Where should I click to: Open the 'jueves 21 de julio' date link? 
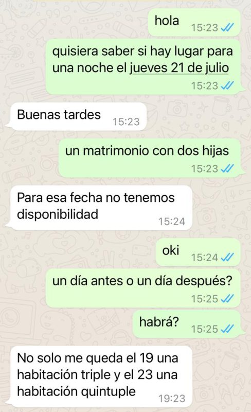click(x=179, y=68)
